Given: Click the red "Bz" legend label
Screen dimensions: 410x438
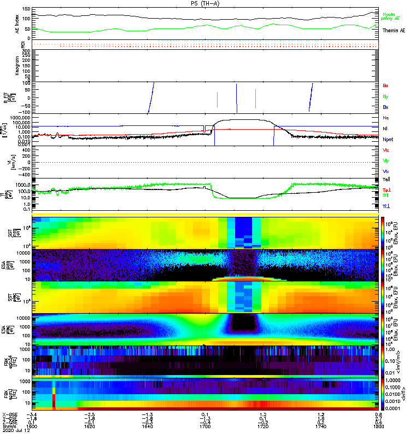Looking at the screenshot, I should 385,86.
